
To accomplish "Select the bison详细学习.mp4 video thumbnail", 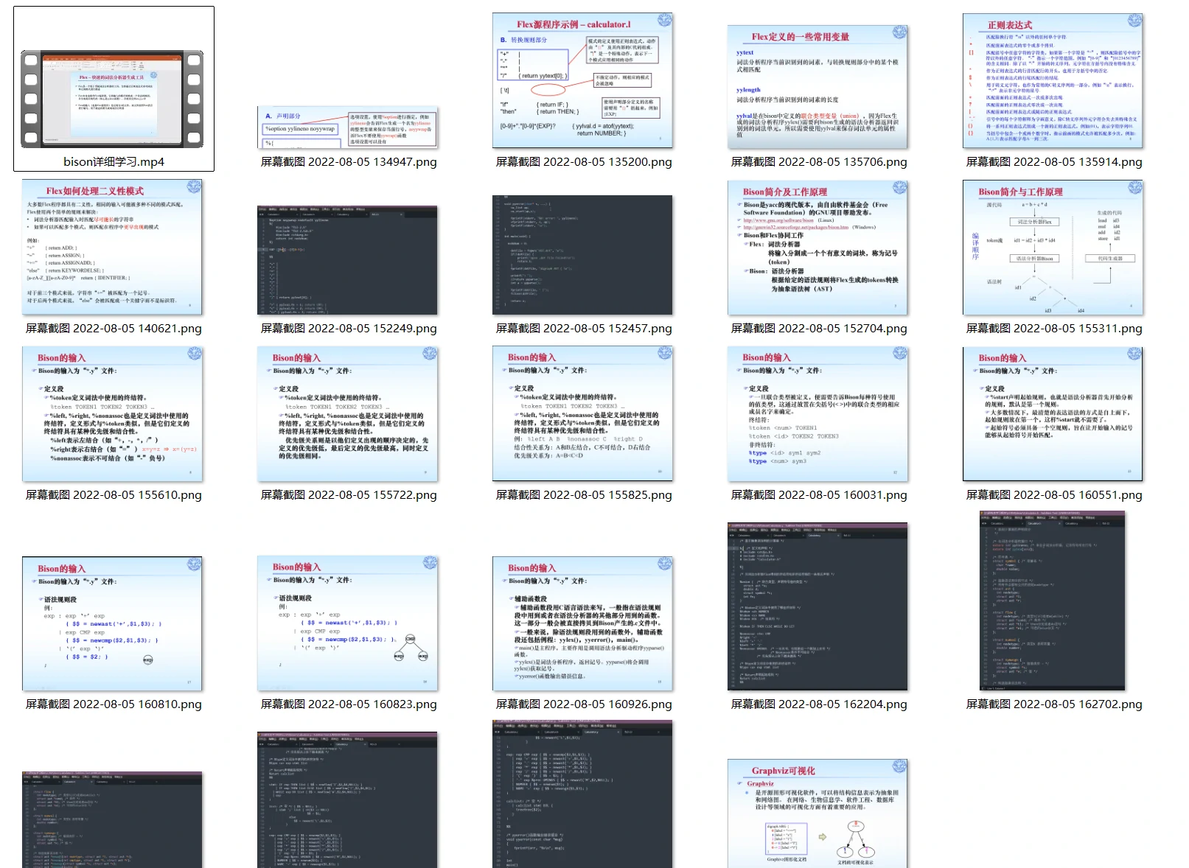I will 112,99.
